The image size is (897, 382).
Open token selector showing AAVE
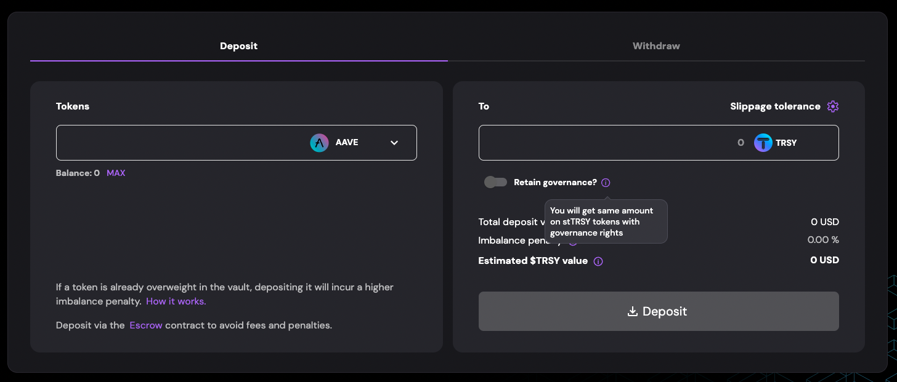click(354, 143)
